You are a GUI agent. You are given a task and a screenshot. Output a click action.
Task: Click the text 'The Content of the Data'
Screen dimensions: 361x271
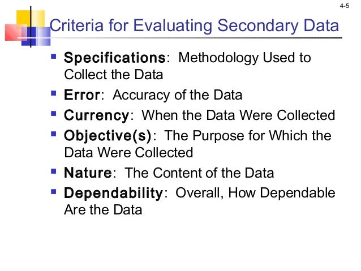tap(199, 173)
